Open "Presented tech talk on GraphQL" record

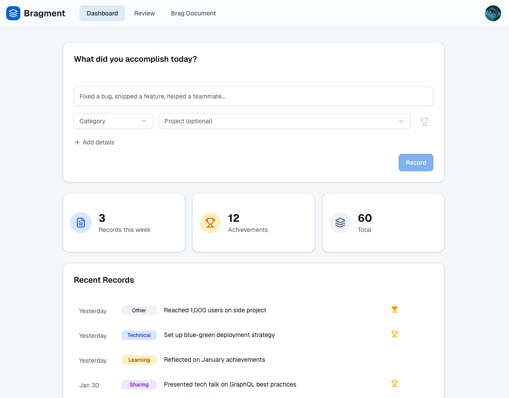[230, 384]
